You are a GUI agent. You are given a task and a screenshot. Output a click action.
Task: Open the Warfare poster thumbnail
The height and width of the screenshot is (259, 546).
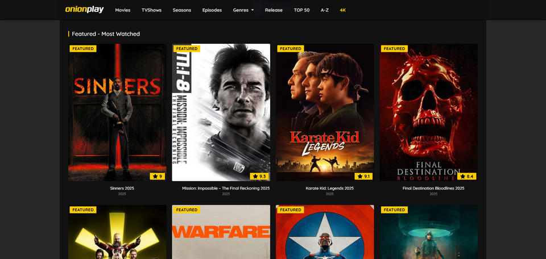click(x=221, y=232)
